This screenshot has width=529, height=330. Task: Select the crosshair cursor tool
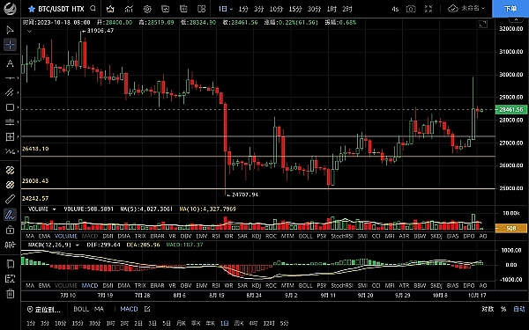[10, 45]
